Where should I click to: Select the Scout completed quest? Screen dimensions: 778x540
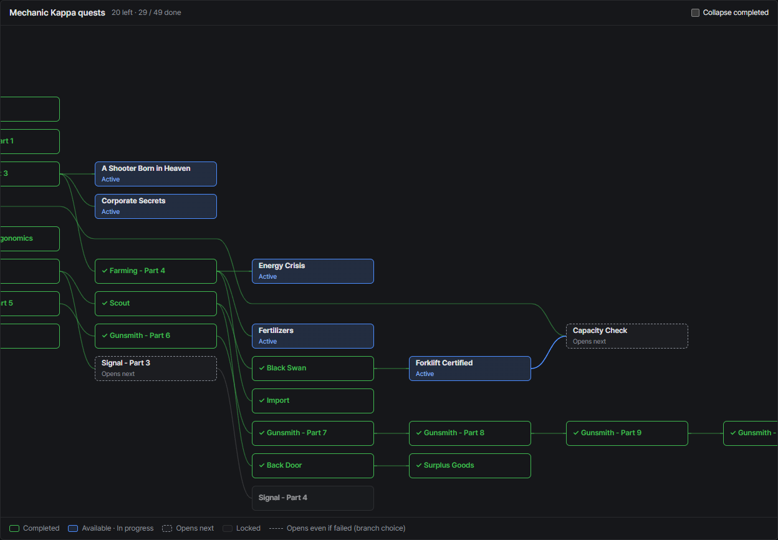point(156,304)
